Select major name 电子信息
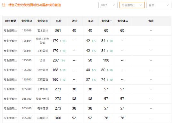This screenshot has width=174, height=124. coord(43,108)
